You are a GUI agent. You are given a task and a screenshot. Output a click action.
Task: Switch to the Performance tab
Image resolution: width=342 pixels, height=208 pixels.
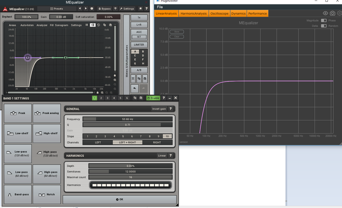tap(257, 14)
